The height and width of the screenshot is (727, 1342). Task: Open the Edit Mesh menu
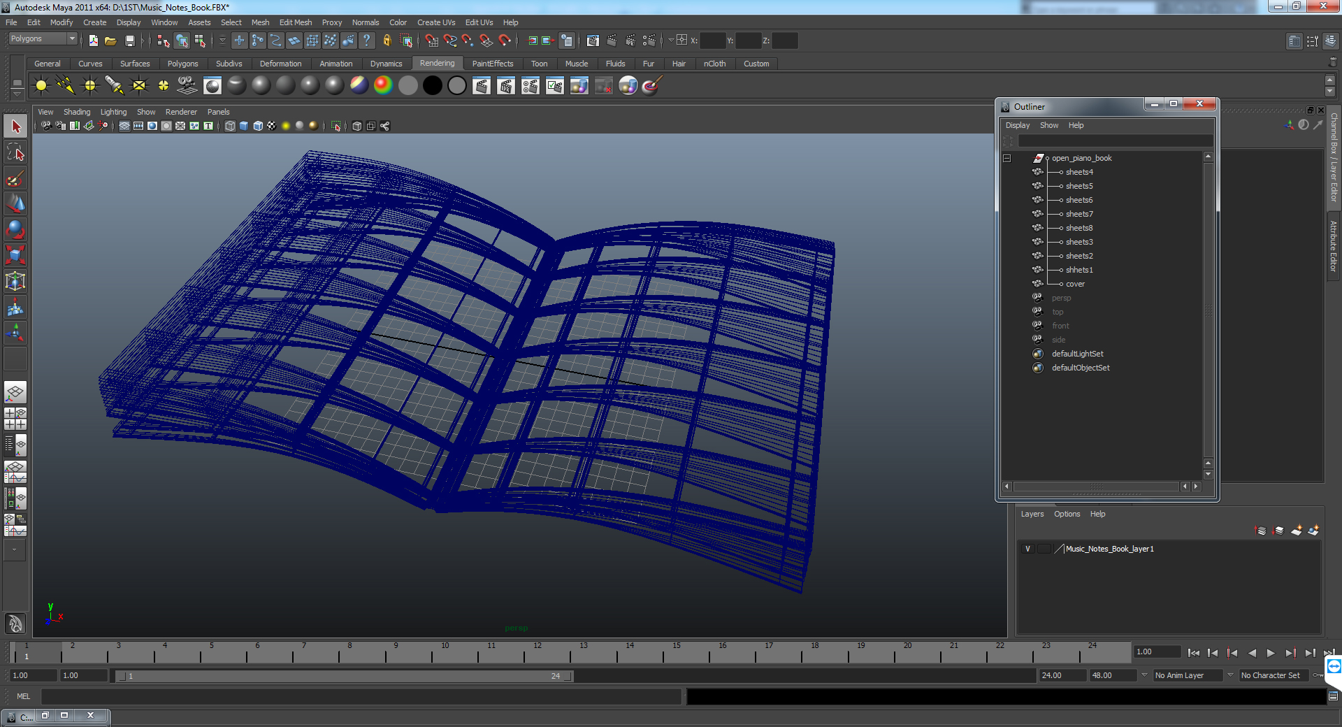pos(296,22)
